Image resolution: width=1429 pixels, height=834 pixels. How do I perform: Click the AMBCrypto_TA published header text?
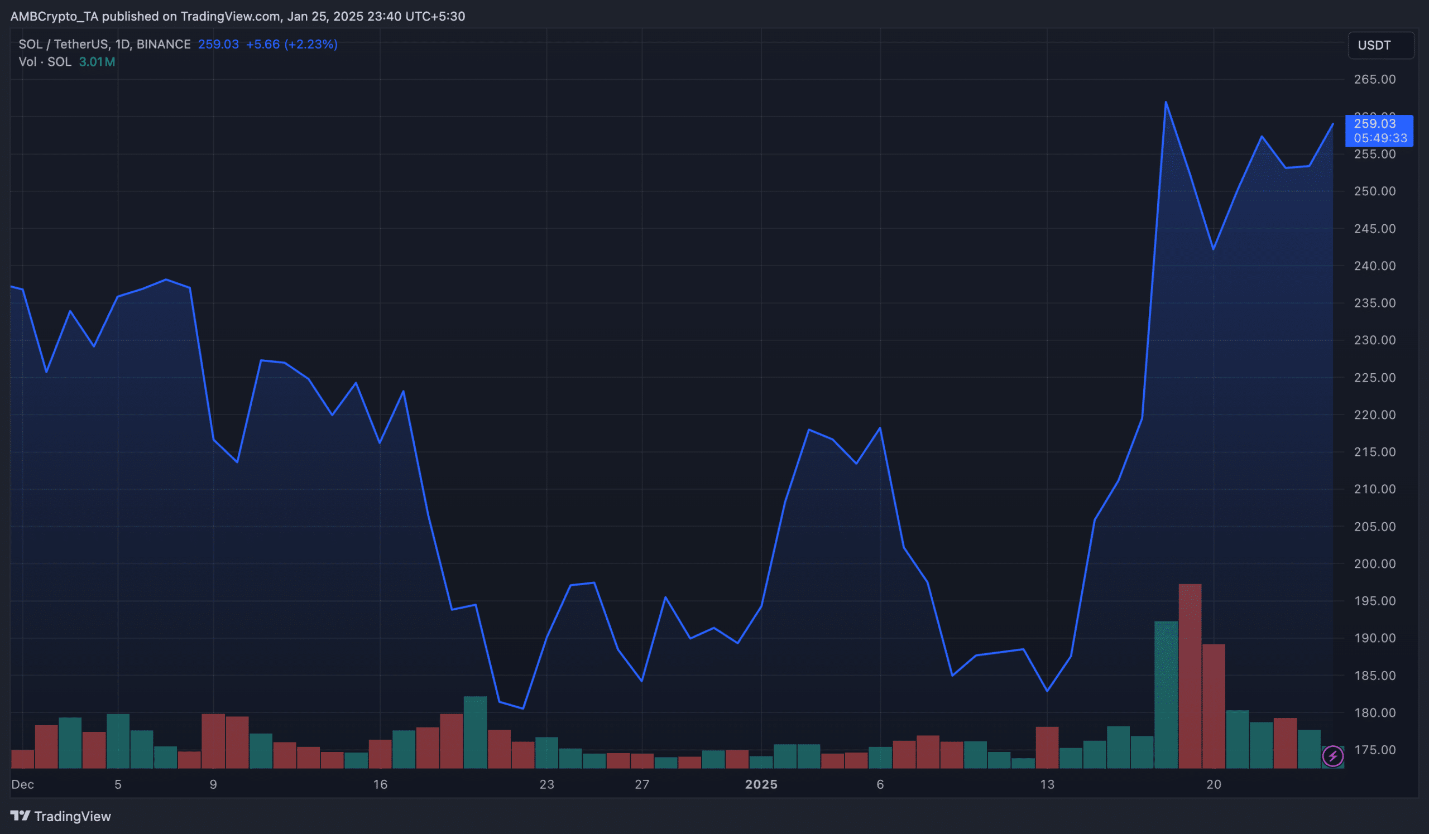pyautogui.click(x=238, y=16)
